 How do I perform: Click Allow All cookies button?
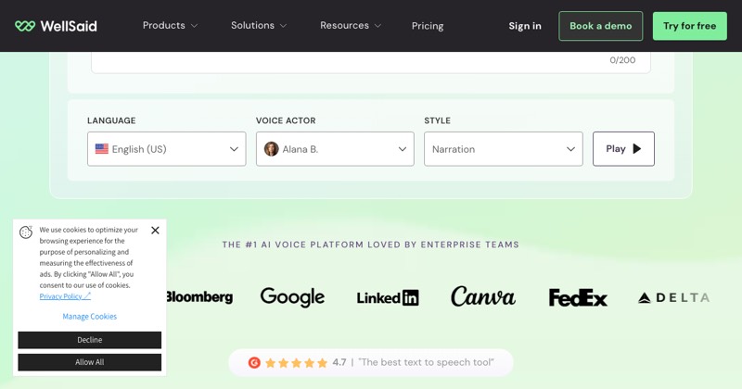click(x=89, y=362)
